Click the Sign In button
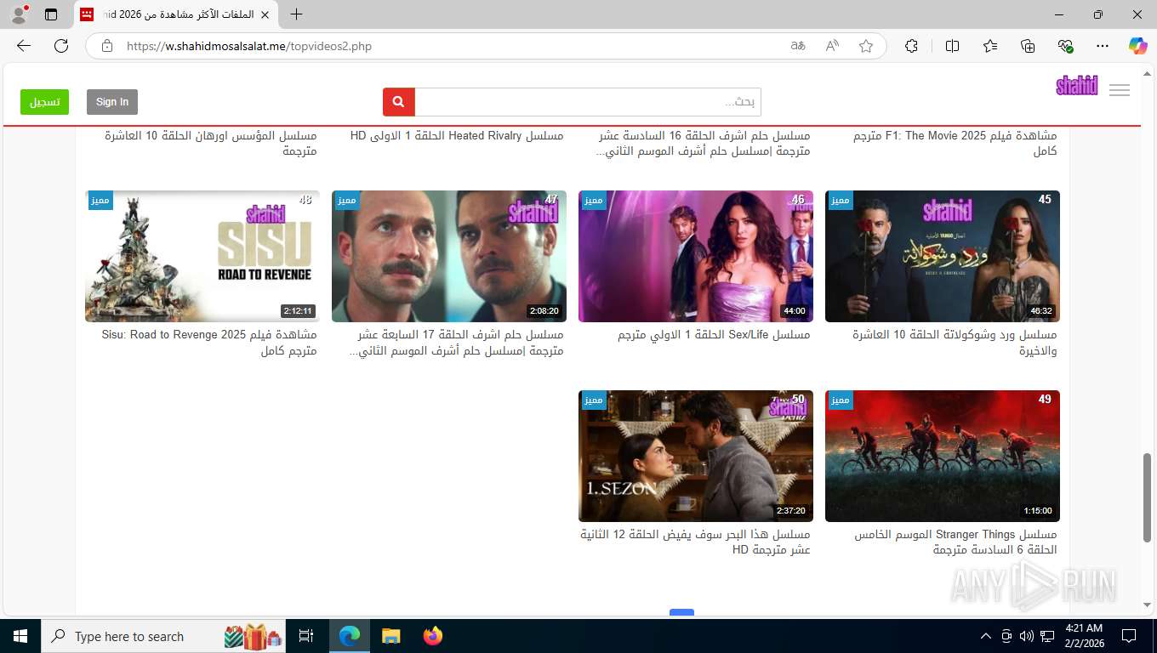Viewport: 1157px width, 653px height. point(112,102)
